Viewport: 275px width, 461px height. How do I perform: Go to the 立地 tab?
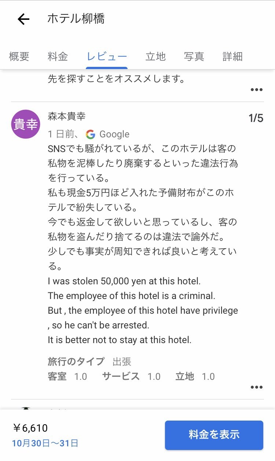[x=155, y=57]
